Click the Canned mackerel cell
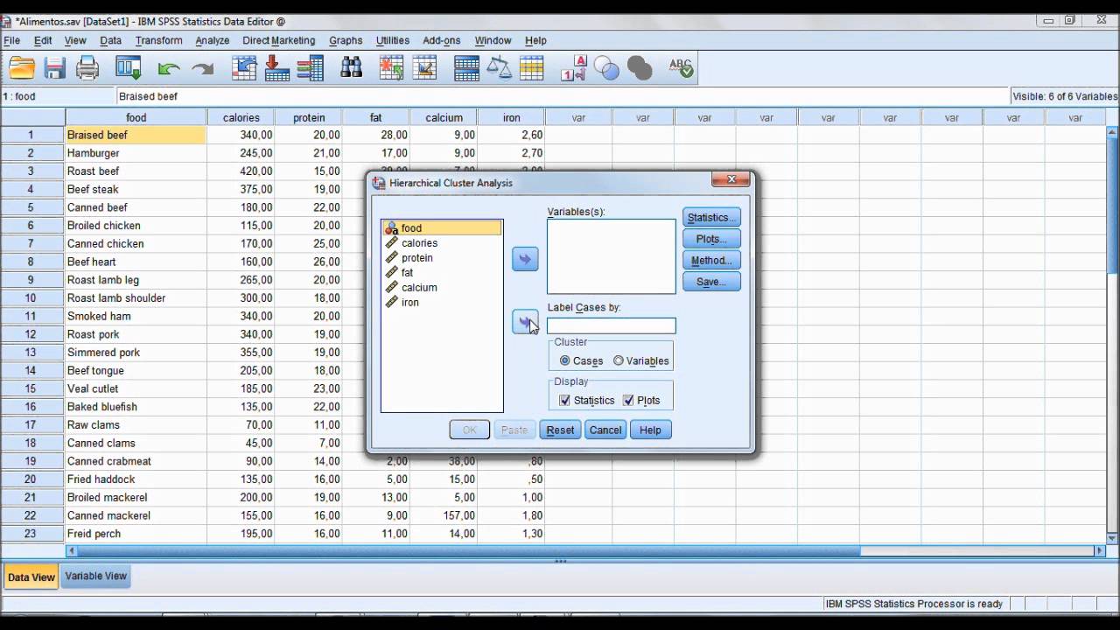 pyautogui.click(x=136, y=515)
